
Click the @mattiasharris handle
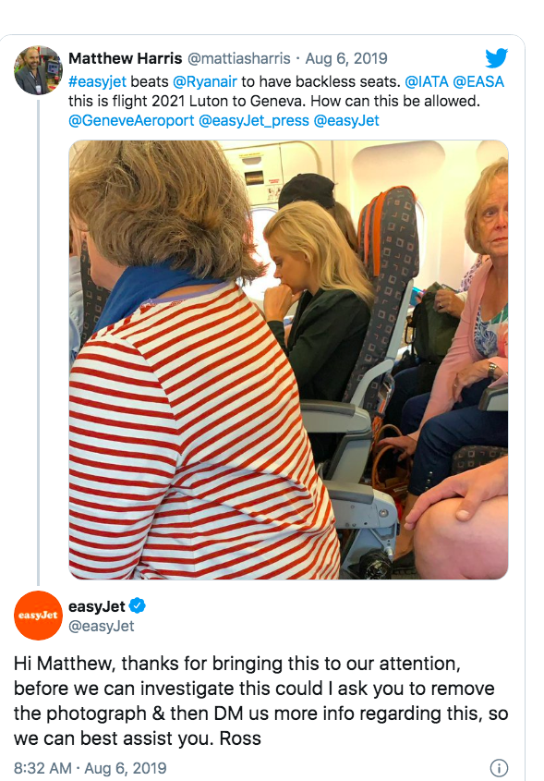[238, 58]
